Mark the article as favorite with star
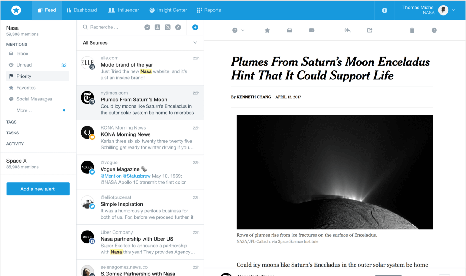This screenshot has height=276, width=466. click(267, 30)
